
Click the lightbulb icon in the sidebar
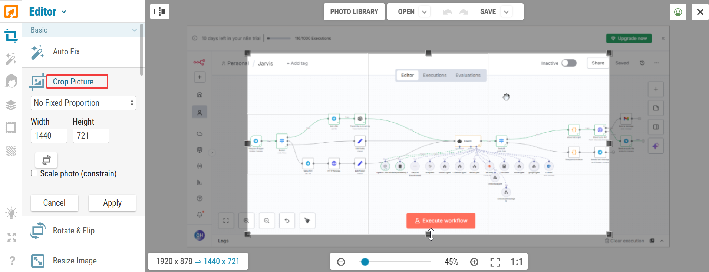11,213
